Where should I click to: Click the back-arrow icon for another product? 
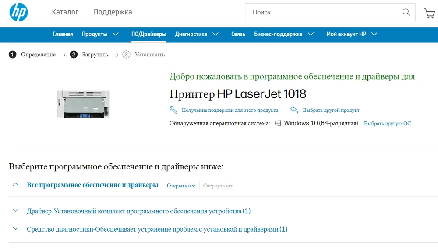[294, 110]
